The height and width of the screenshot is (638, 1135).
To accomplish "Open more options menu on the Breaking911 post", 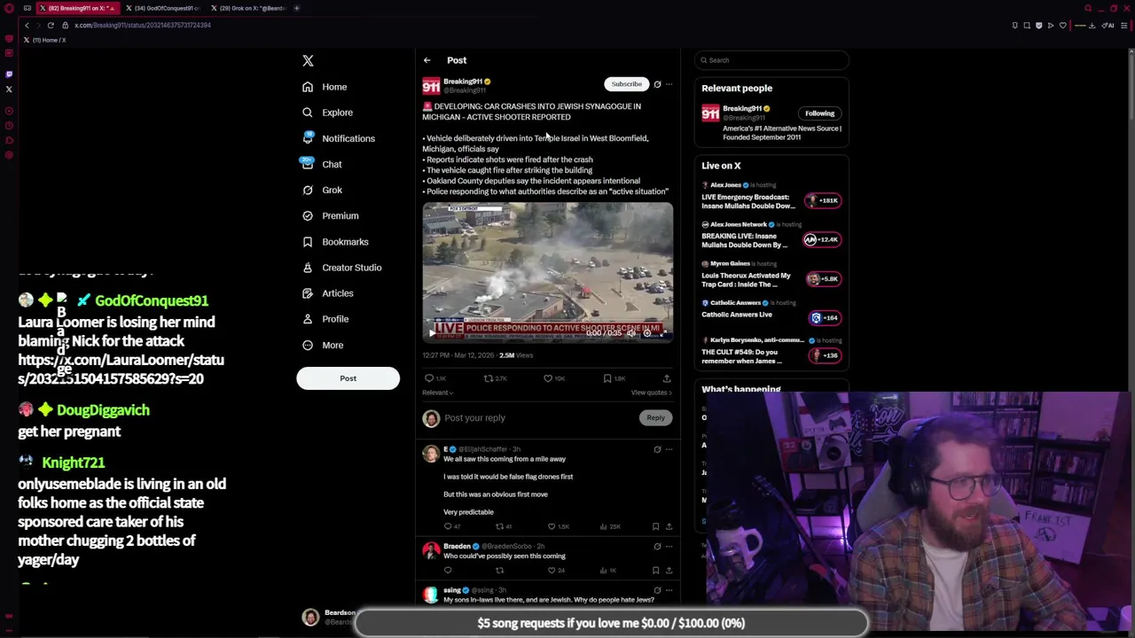I will click(x=669, y=84).
